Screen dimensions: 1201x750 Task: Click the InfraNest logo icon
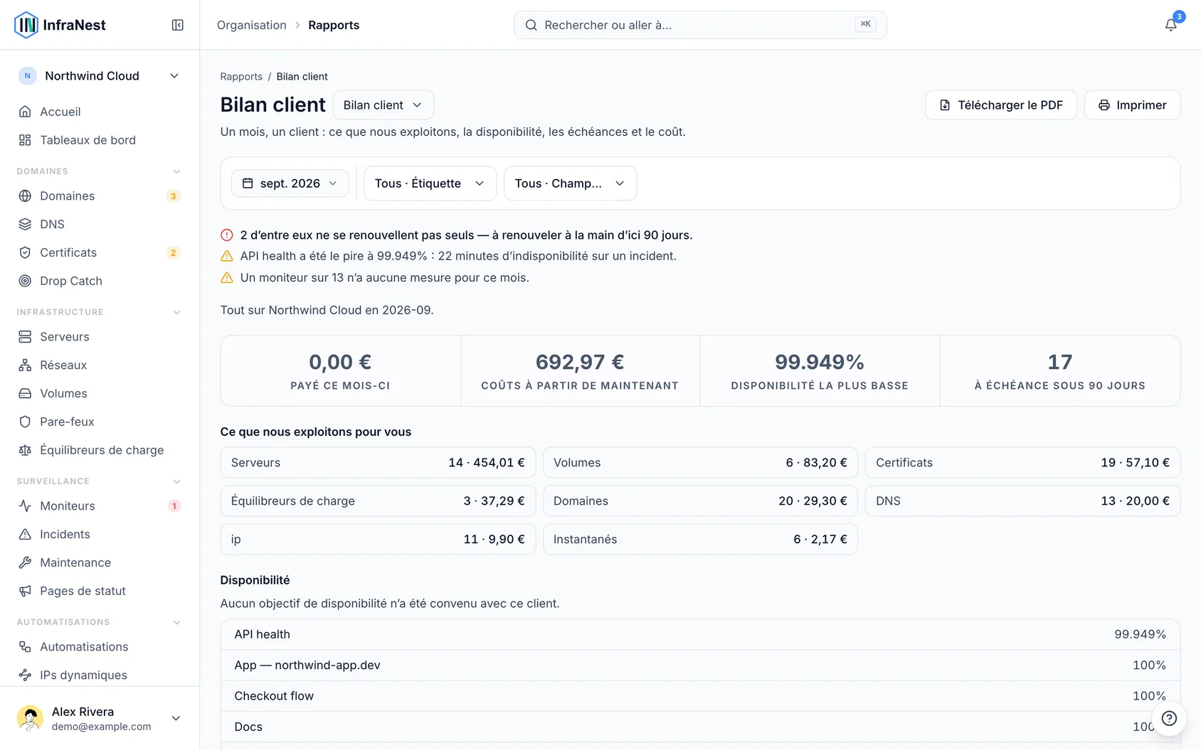click(x=26, y=25)
